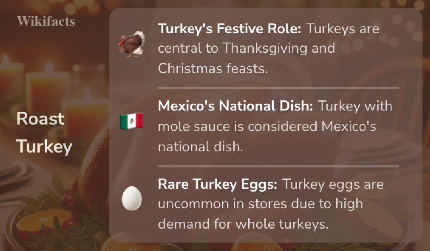430x251 pixels.
Task: Click the word "Thanksgiving" in first fact
Action: tap(264, 48)
